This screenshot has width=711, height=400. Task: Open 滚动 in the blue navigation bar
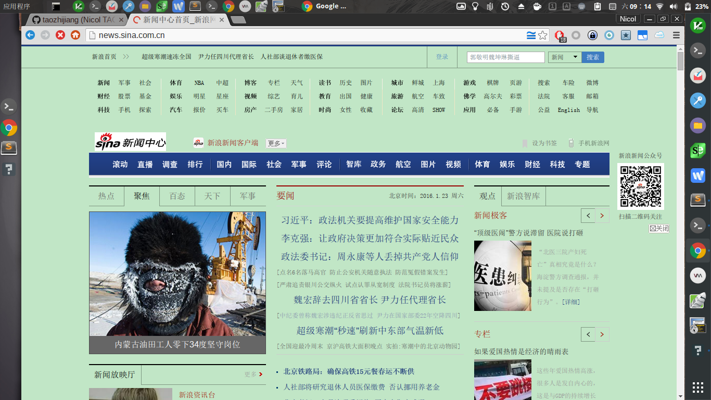click(x=120, y=164)
